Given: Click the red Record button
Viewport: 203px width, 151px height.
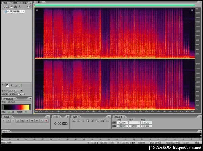Looking at the screenshot, I should [x=46, y=121].
